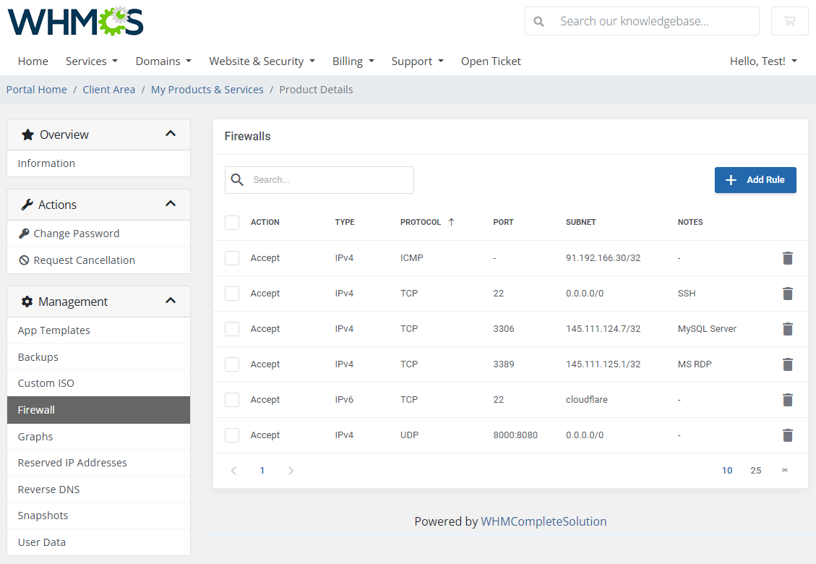Follow My Products & Services breadcrumb
Image resolution: width=816 pixels, height=564 pixels.
pos(207,90)
